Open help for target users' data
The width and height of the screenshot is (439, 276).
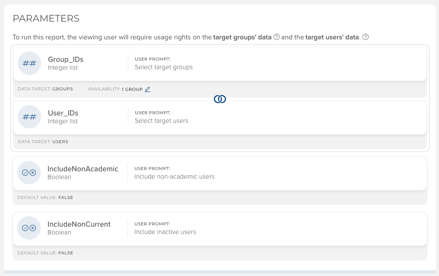point(366,37)
